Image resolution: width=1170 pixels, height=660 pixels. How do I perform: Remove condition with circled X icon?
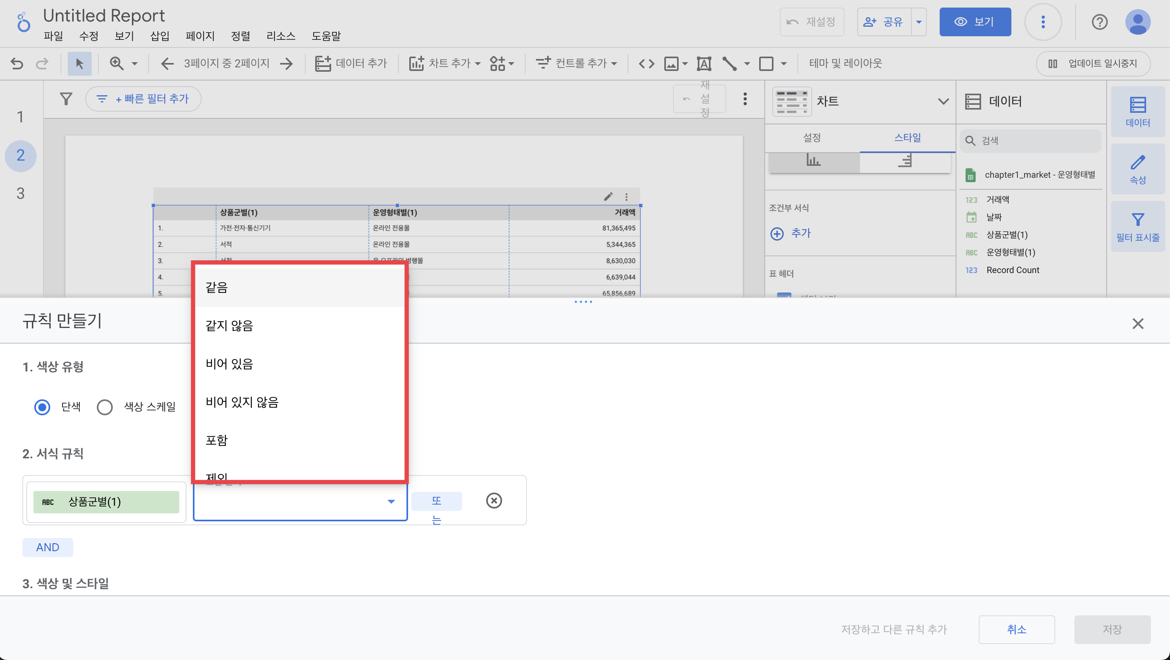pos(494,501)
